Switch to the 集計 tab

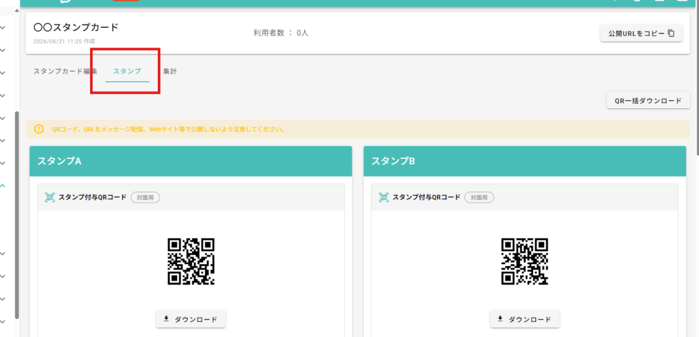170,72
